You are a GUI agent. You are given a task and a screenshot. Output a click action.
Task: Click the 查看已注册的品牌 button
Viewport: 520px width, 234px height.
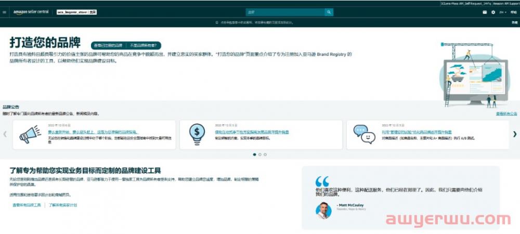pos(108,45)
